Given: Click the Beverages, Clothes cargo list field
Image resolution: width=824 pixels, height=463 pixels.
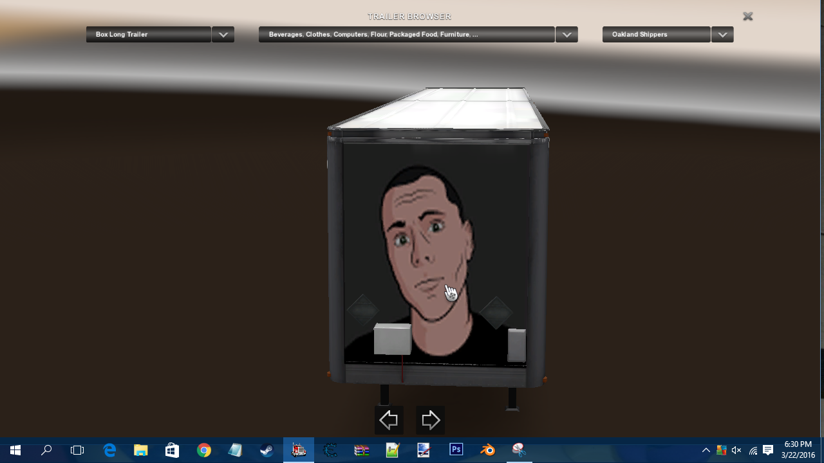Looking at the screenshot, I should (406, 35).
